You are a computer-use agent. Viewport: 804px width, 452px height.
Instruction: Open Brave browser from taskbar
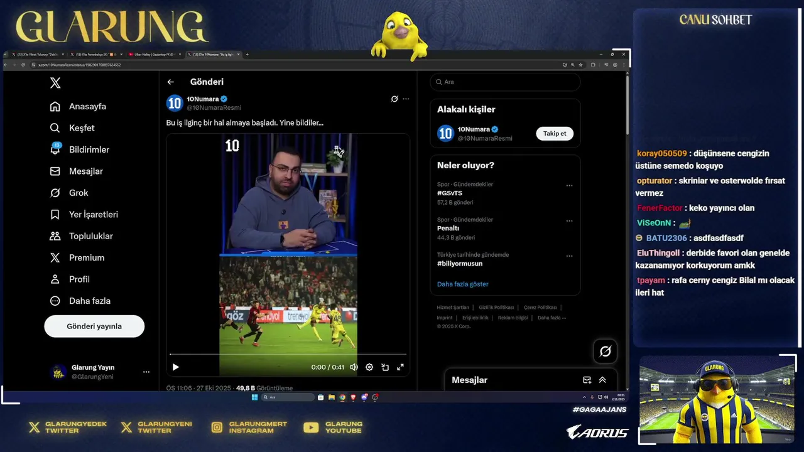[353, 397]
